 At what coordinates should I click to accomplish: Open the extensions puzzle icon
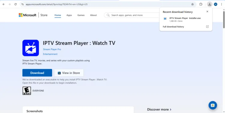[201, 4]
